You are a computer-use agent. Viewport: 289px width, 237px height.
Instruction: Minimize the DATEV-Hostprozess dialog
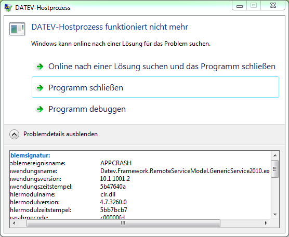pos(240,6)
